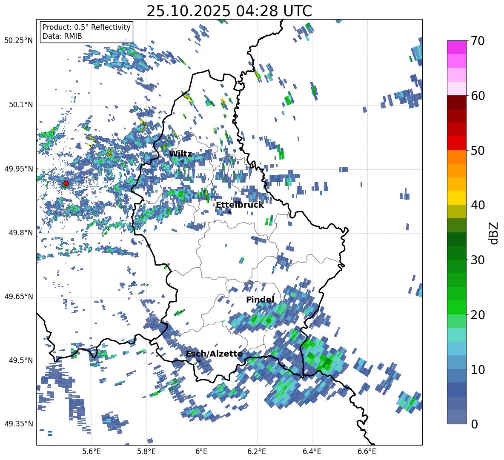Screen dimensions: 504x460
Task: Click the 49.35°N latitude label
Action: [19, 424]
